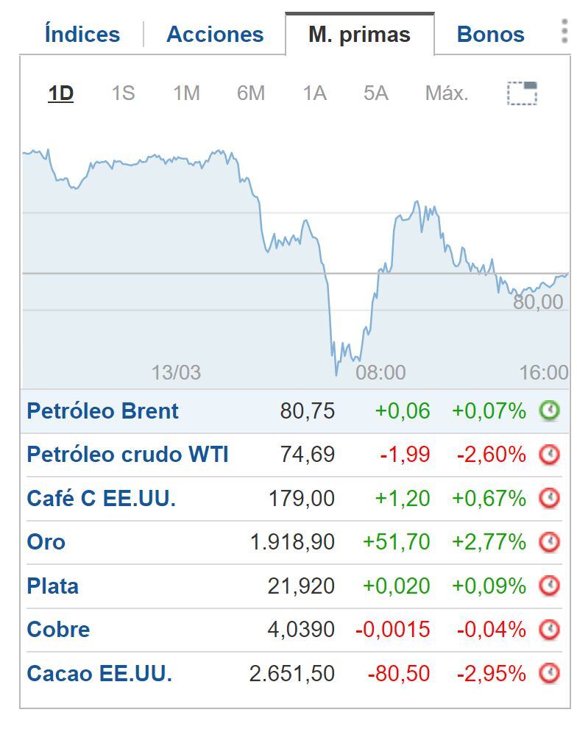Open the Petróleo Brent quote link
The width and height of the screenshot is (577, 729).
coord(102,410)
